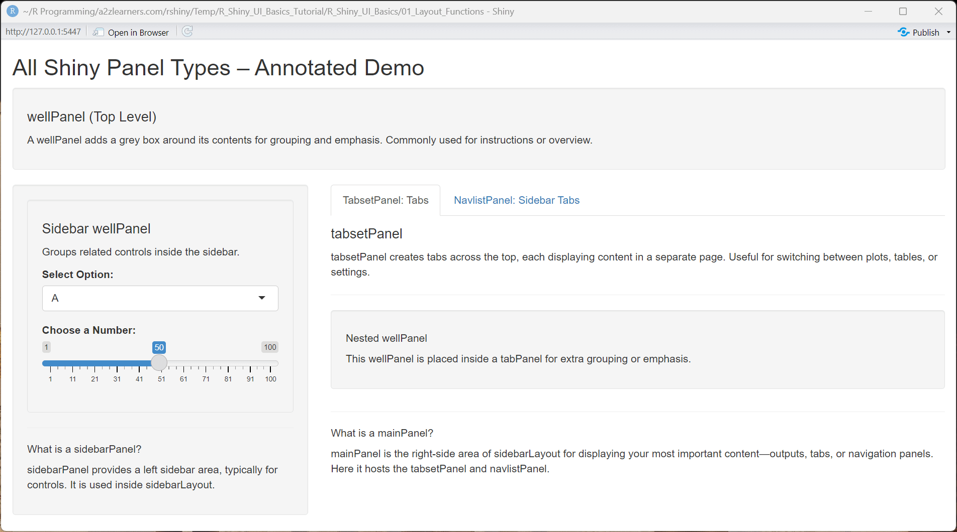Click the URL showing http://127.0.0.1:5447
The width and height of the screenshot is (957, 532).
43,31
